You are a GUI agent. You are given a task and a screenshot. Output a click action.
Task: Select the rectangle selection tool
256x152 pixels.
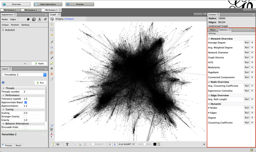tap(52, 29)
